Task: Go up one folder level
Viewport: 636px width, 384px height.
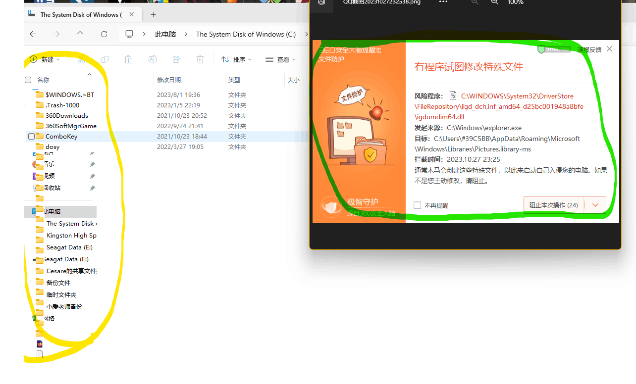Action: point(80,34)
